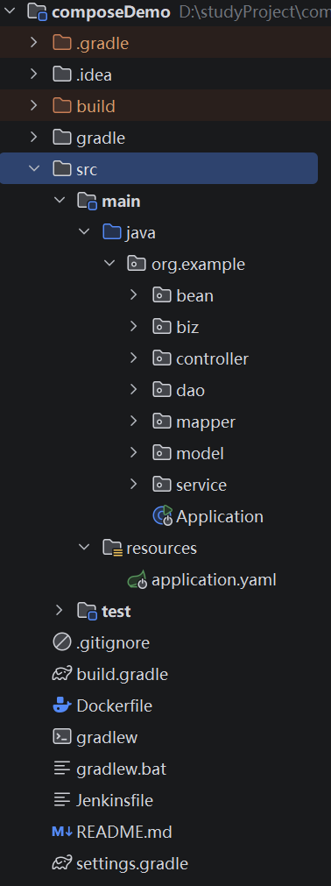
Task: Select the mapper package
Action: [x=194, y=422]
